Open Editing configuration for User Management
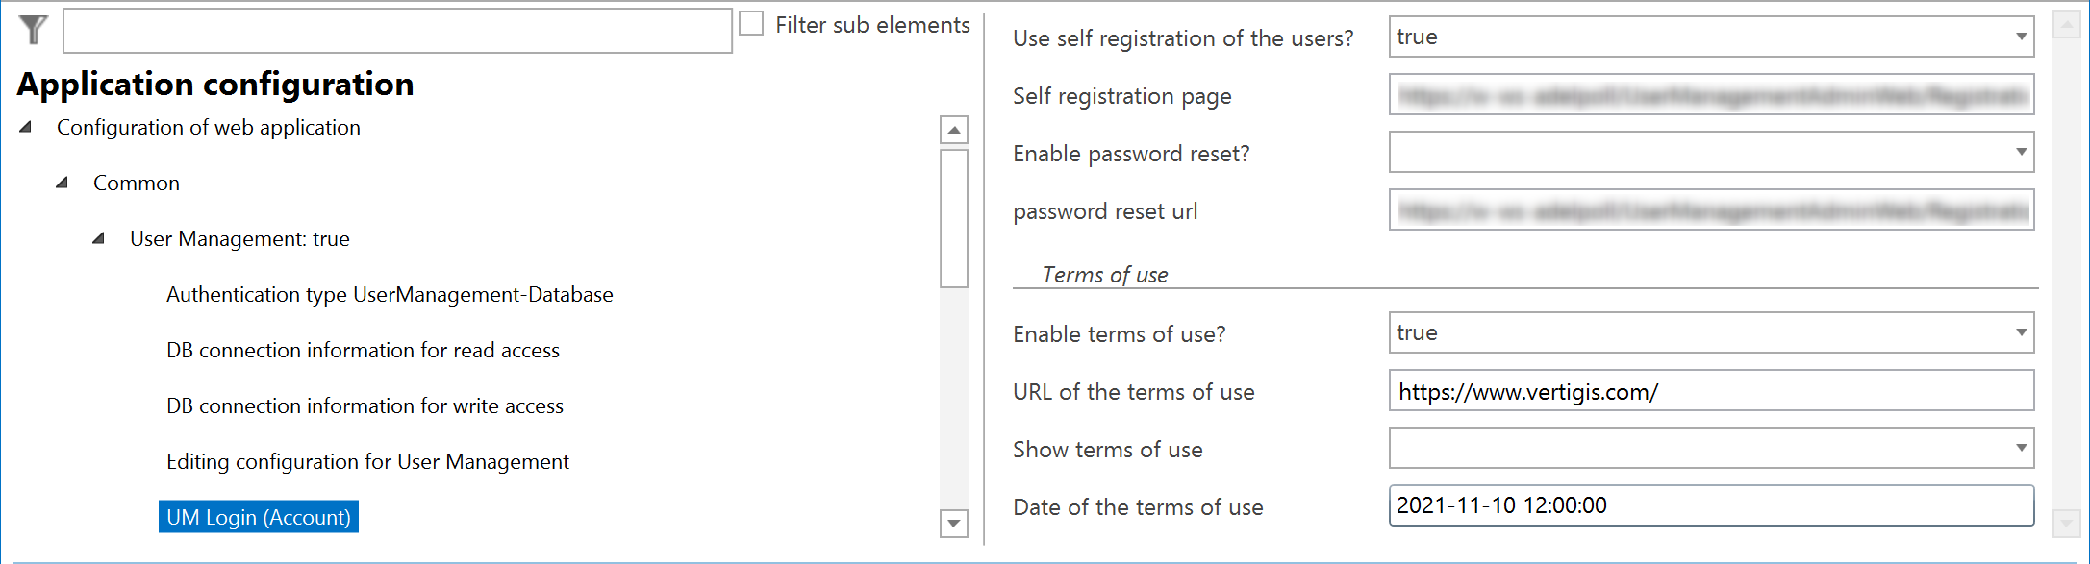 click(x=367, y=461)
